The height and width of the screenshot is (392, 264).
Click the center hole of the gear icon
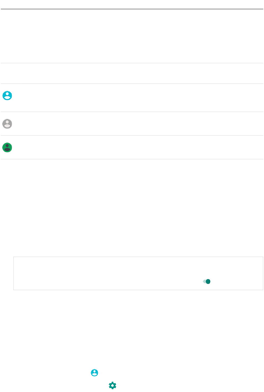pyautogui.click(x=112, y=386)
